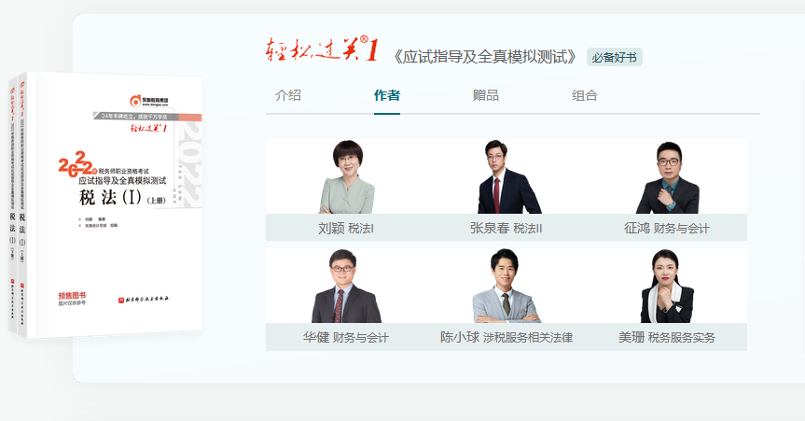
Task: Open author photo of 征鸿
Action: [667, 176]
